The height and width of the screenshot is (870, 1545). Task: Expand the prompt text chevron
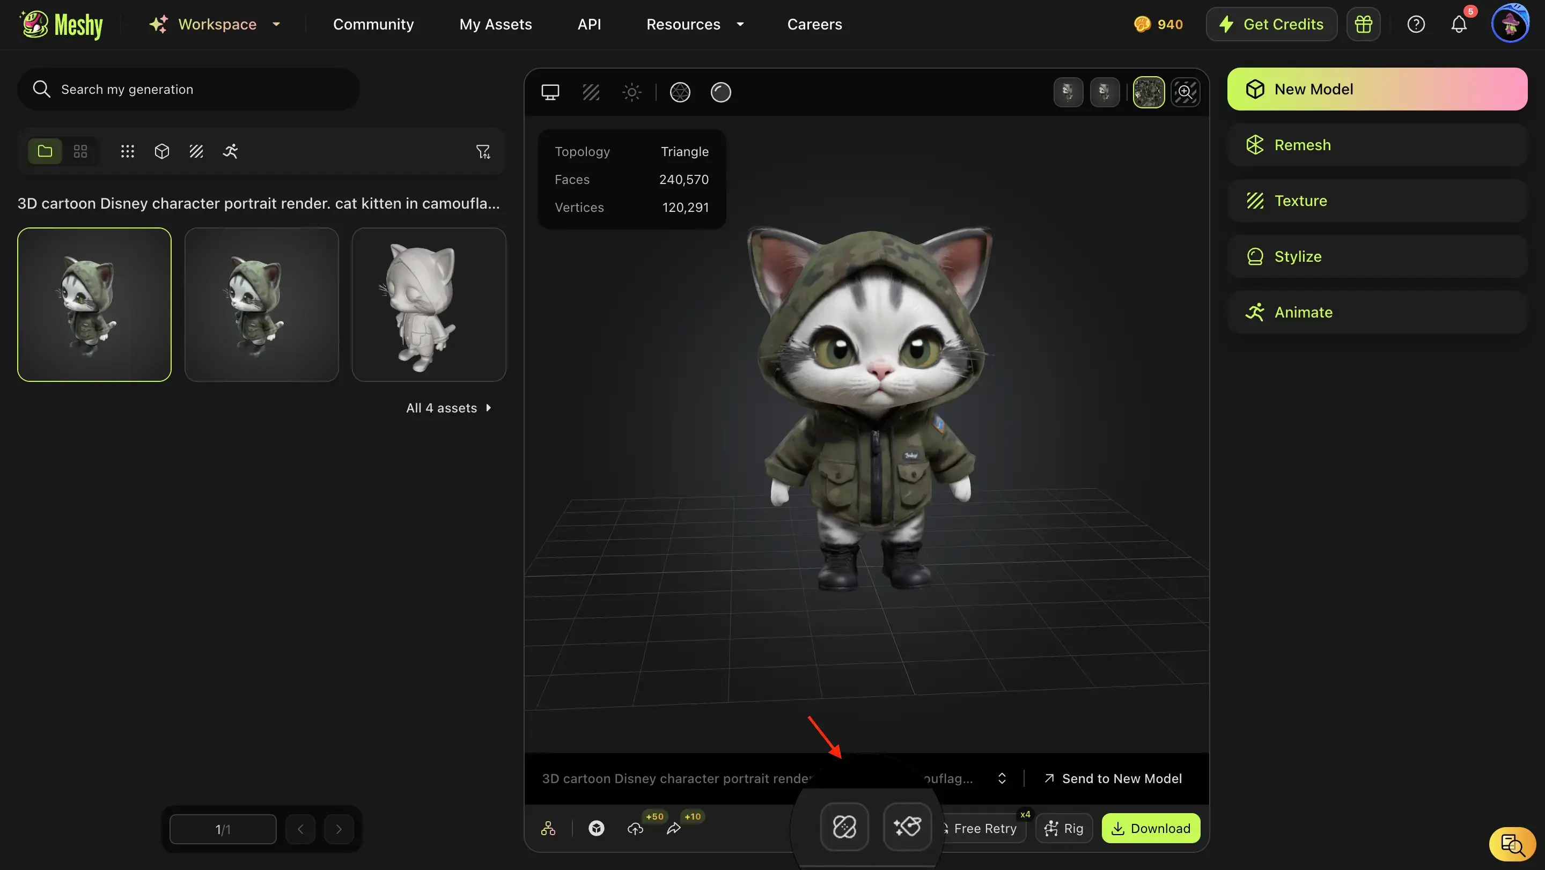pos(1002,778)
